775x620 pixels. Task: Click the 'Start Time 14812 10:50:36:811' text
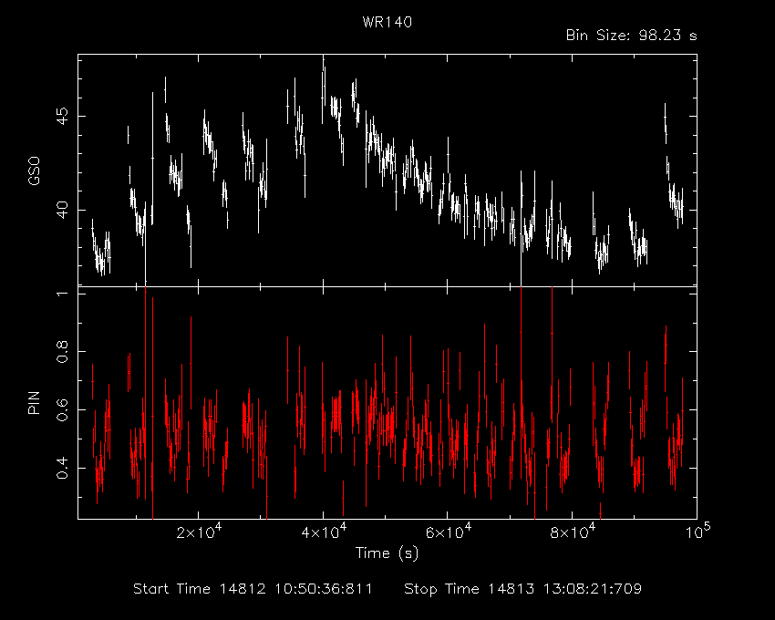(253, 589)
